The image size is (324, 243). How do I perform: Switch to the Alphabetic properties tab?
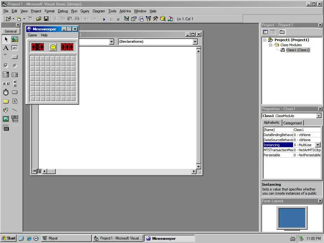point(271,122)
